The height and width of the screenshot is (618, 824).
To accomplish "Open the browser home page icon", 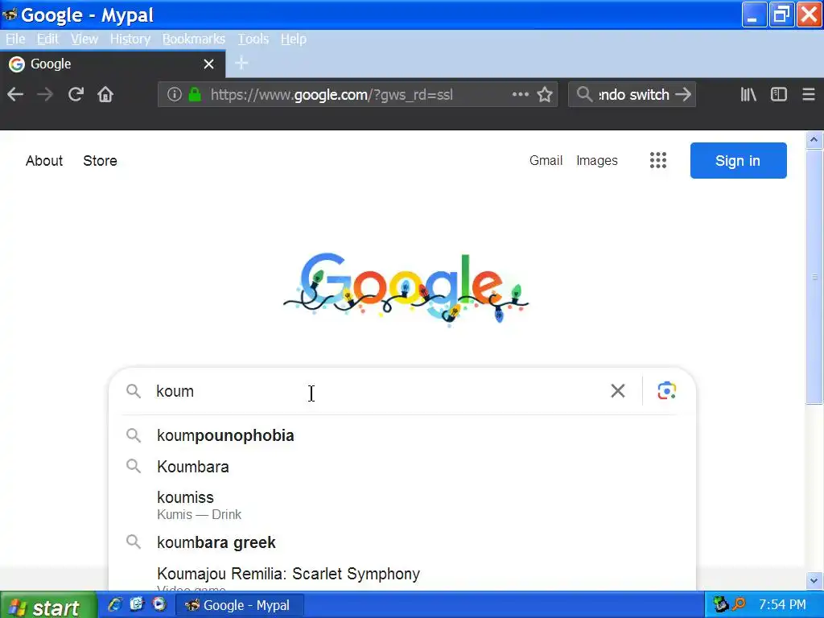I will click(x=105, y=95).
